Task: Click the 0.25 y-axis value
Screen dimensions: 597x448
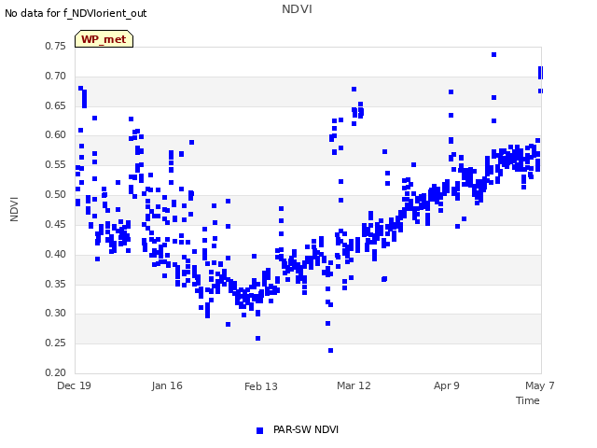Action: (x=56, y=343)
